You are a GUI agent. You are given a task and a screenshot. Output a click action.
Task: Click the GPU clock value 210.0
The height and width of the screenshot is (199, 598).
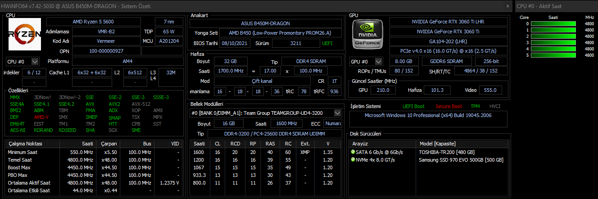click(x=383, y=90)
